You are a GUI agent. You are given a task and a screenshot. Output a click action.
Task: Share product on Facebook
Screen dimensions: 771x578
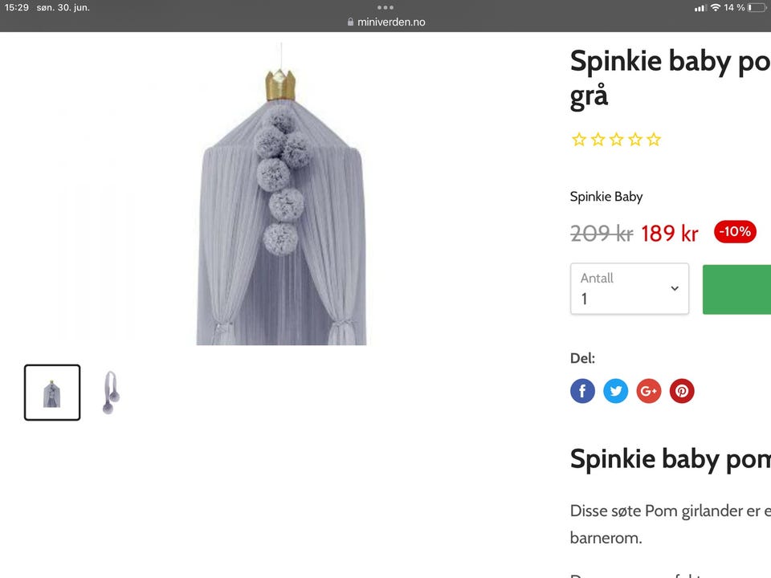(582, 391)
